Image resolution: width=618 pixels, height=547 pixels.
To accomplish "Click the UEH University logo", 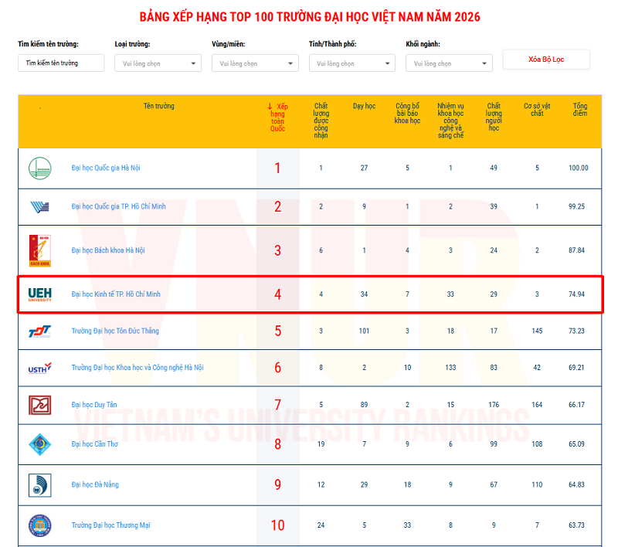I will (x=39, y=294).
